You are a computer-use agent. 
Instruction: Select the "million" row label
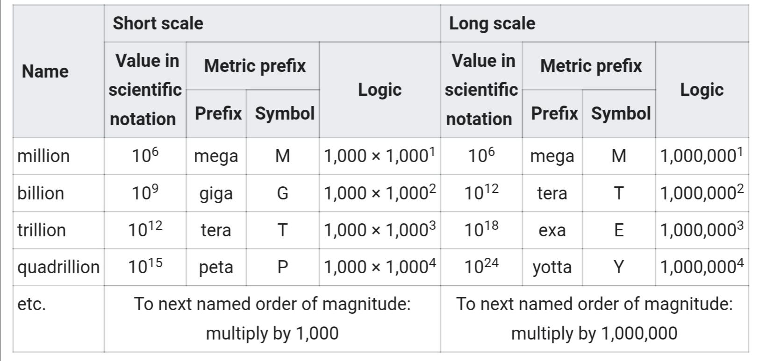43,156
